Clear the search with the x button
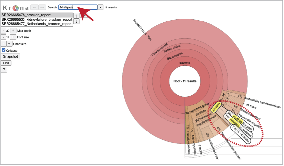This screenshot has height=166, width=284. coord(100,7)
